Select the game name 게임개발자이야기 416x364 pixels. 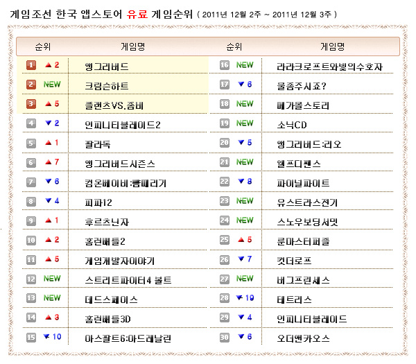tap(120, 261)
